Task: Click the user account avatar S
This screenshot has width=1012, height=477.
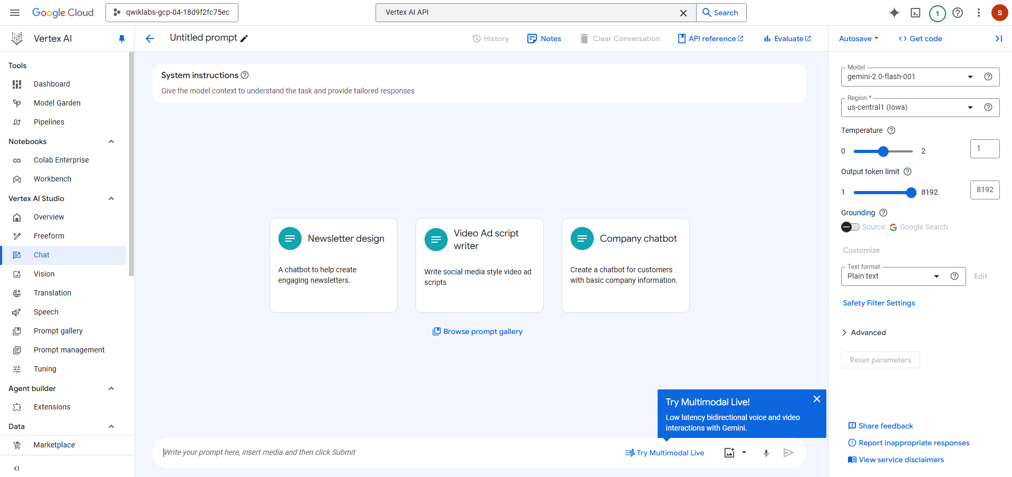Action: [999, 13]
